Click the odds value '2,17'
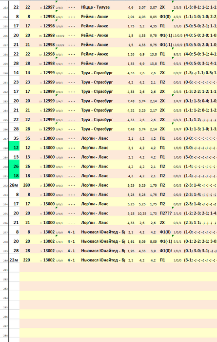Image resolution: width=217 pixels, height=342 pixels. [x=153, y=110]
